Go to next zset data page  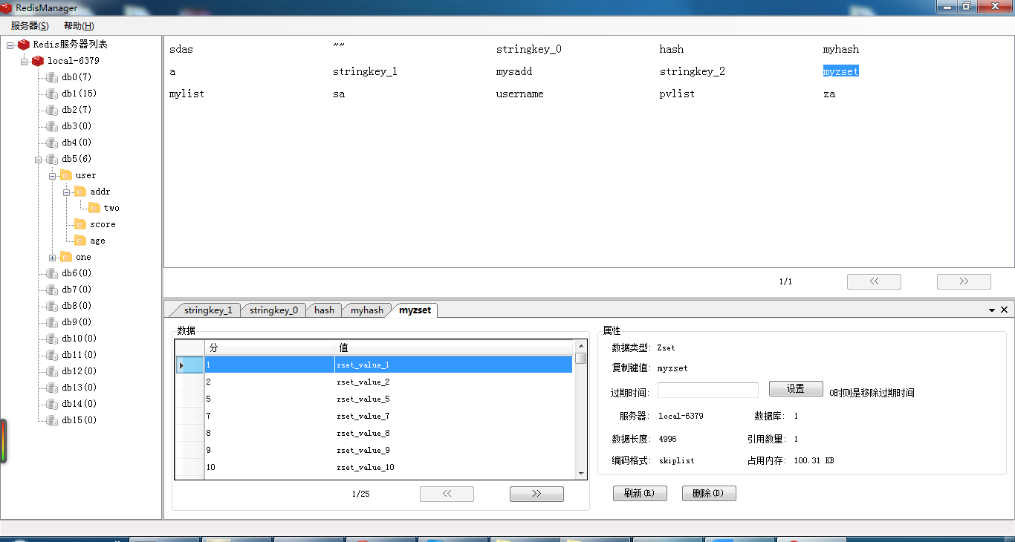point(536,494)
